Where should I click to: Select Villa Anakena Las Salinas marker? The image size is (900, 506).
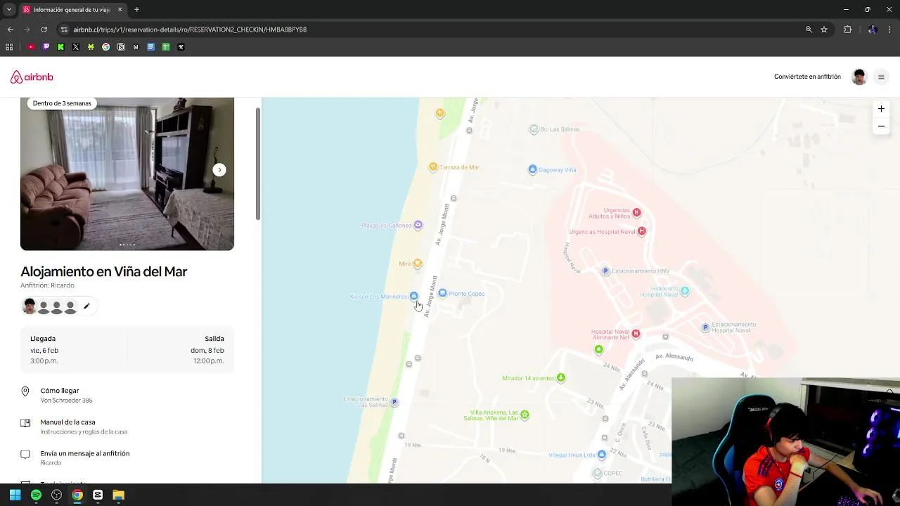point(525,415)
